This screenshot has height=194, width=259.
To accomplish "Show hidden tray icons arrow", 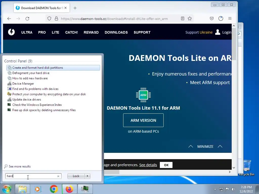I will click(x=215, y=189).
